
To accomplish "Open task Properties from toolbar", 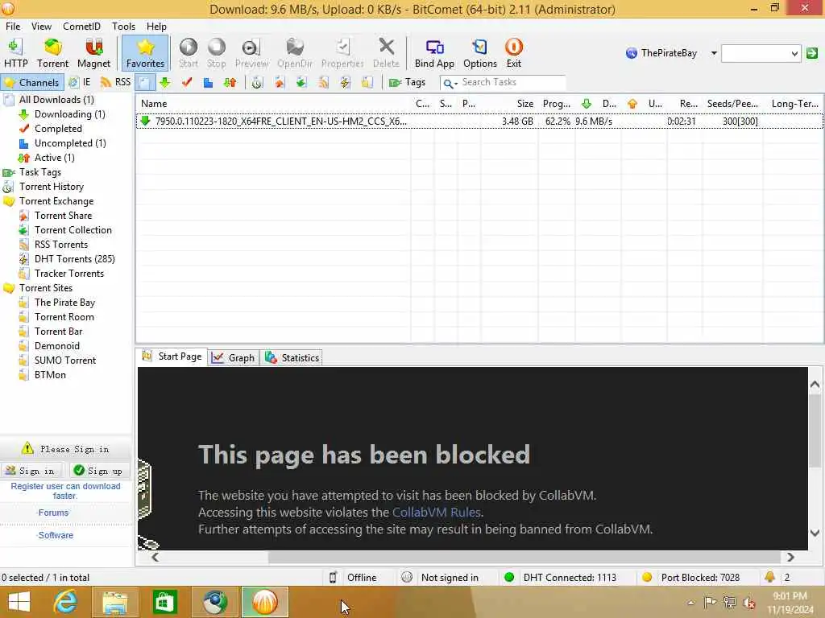I will tap(342, 53).
